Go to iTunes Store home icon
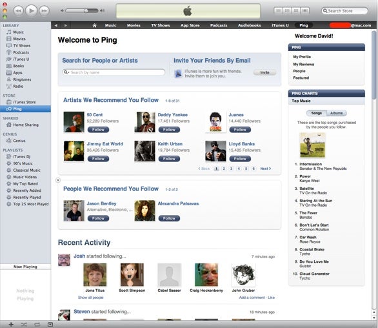This screenshot has width=378, height=328. point(94,25)
